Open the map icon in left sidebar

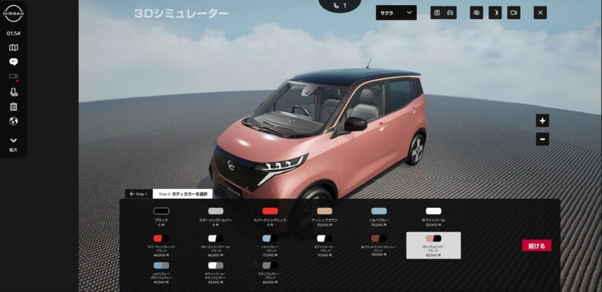[13, 47]
